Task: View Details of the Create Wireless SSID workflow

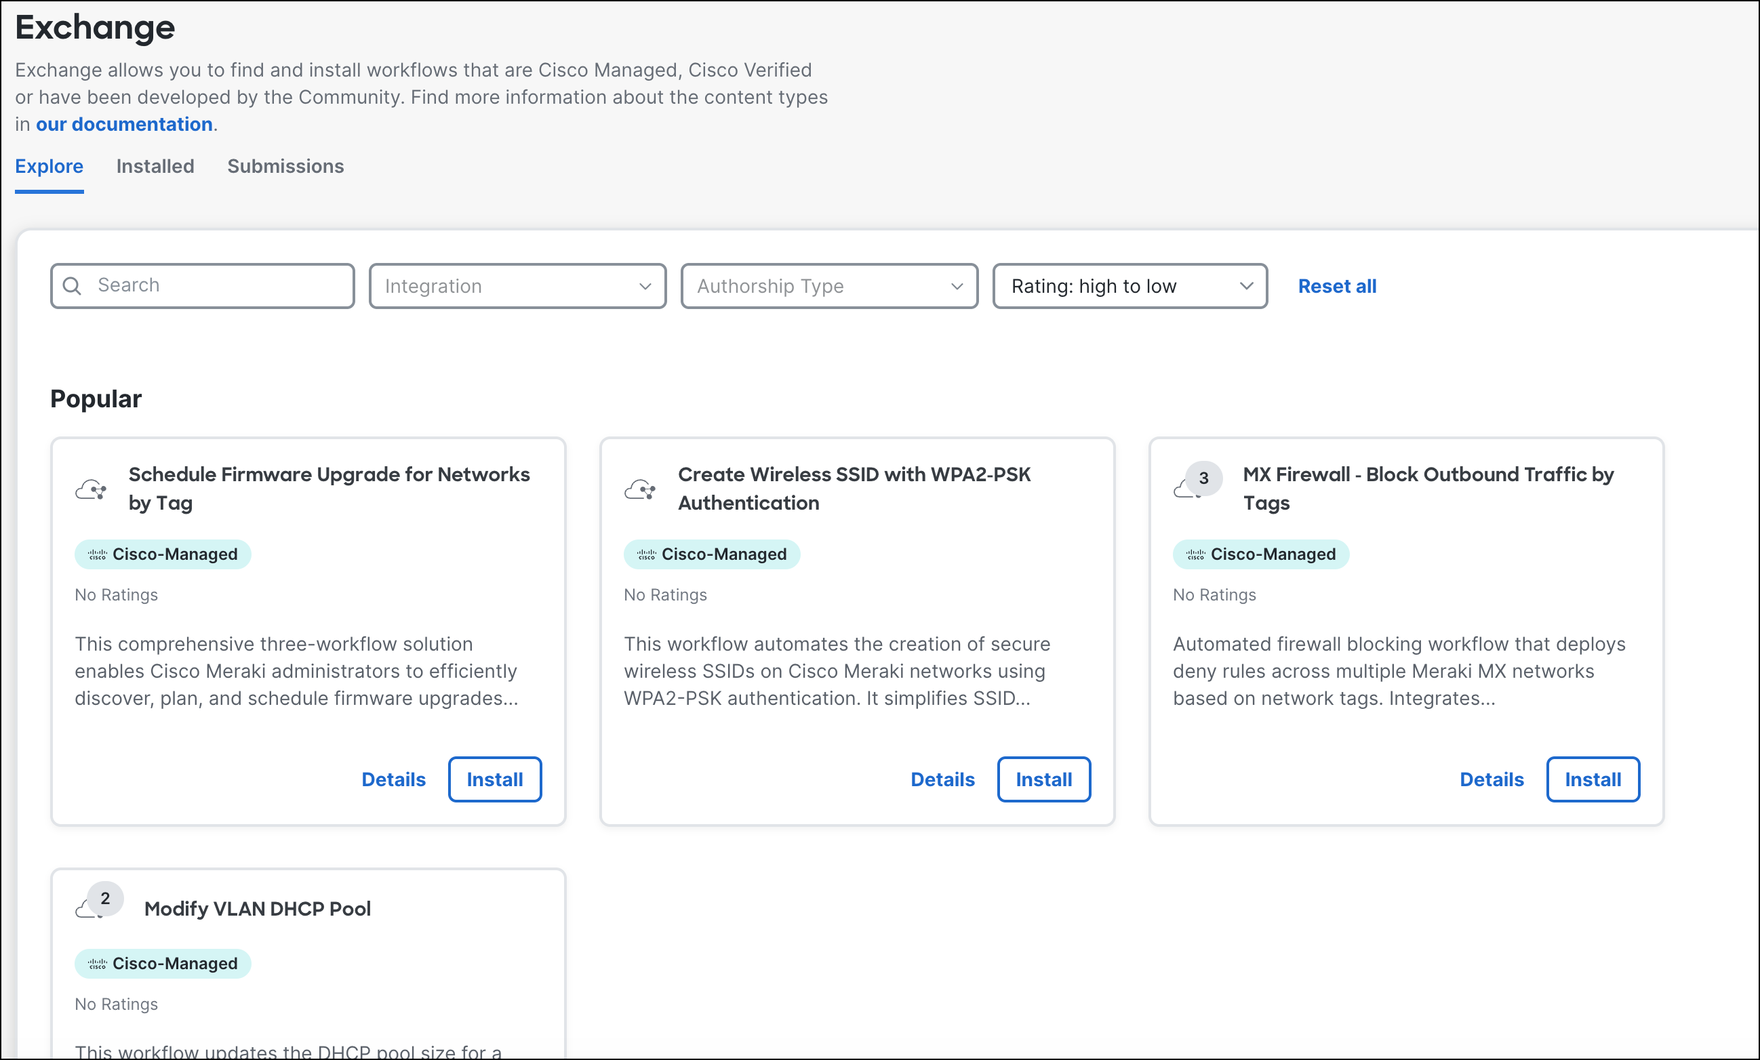Action: [942, 779]
